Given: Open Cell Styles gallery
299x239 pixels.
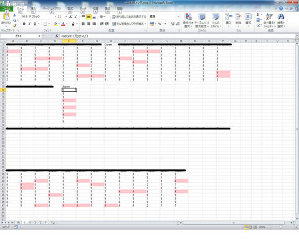Looking at the screenshot, I should (x=216, y=21).
